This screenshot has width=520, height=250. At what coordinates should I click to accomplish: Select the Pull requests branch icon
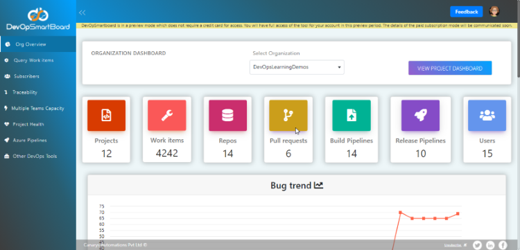288,115
